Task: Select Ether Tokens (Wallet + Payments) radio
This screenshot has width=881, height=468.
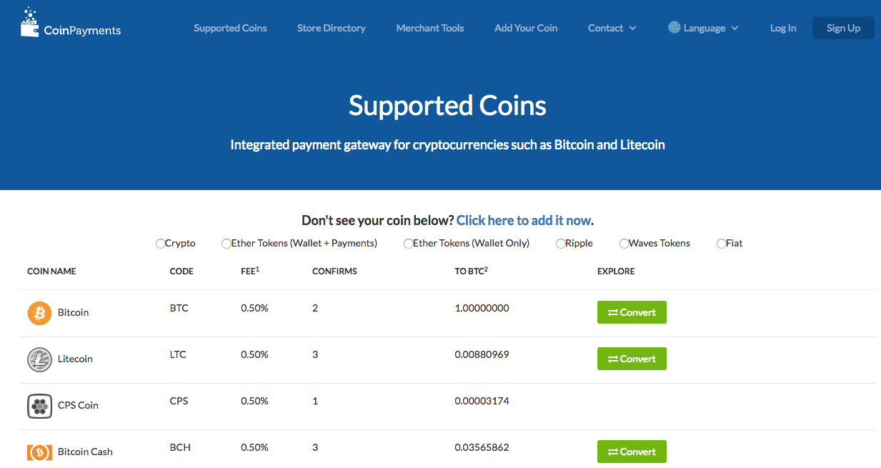Action: pos(227,244)
